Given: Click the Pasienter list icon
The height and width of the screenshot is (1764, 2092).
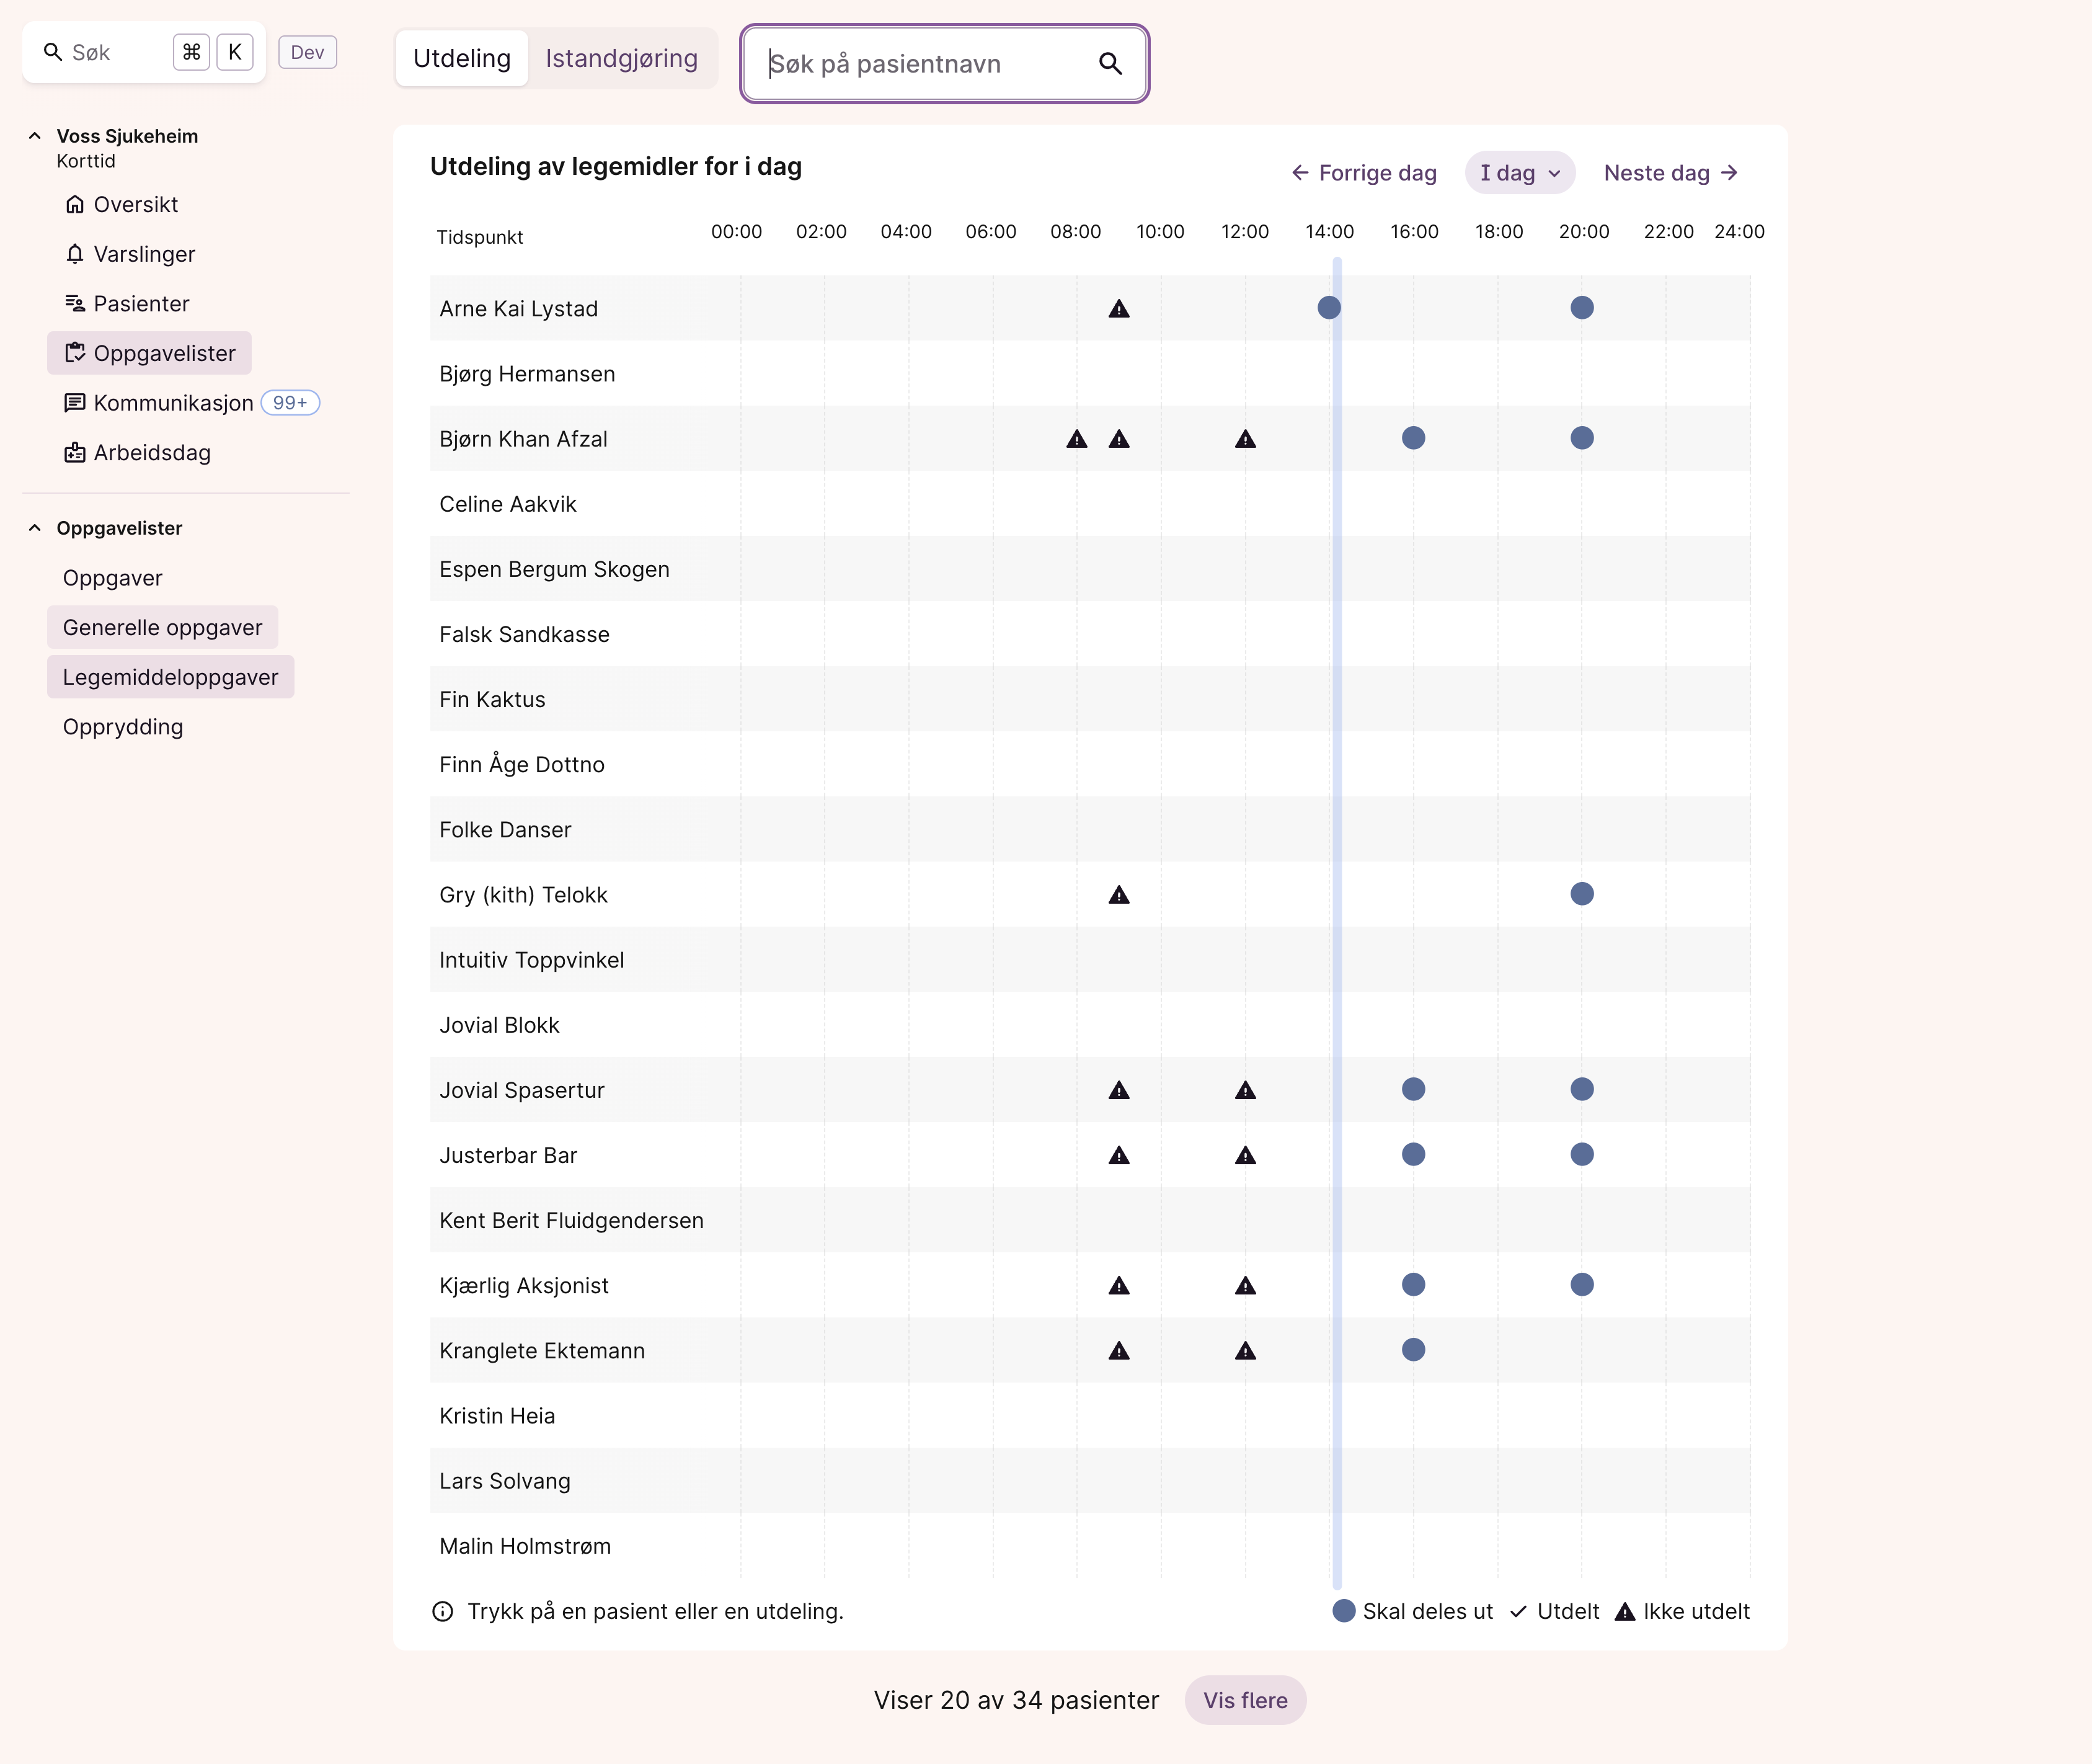Looking at the screenshot, I should [x=75, y=303].
